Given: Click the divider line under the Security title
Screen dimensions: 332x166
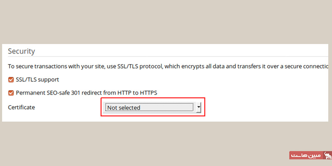Looking at the screenshot, I should (166, 56).
